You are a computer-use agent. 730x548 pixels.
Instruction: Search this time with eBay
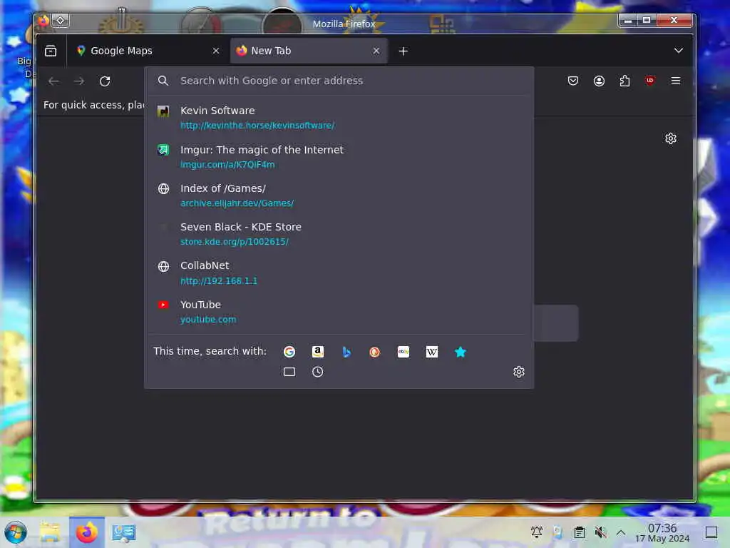point(403,352)
